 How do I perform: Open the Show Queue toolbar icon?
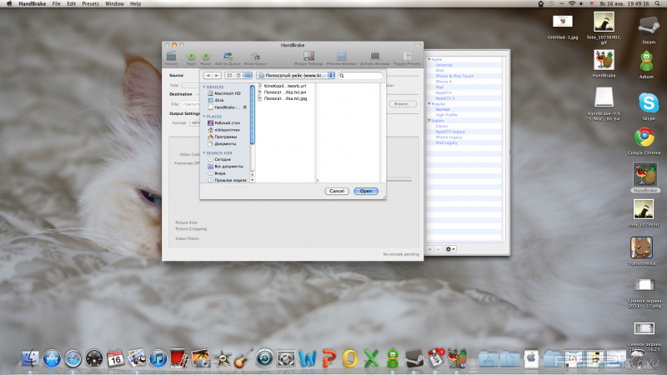[x=255, y=57]
